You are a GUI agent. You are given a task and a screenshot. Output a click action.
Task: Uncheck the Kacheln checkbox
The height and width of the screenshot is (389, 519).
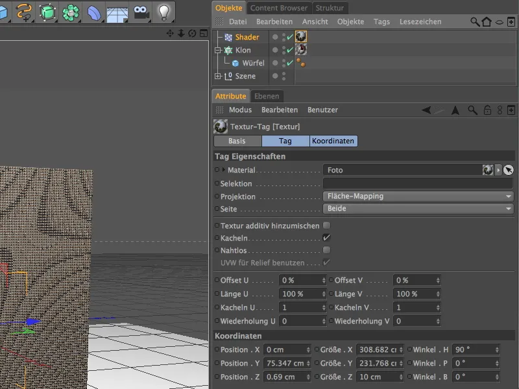(327, 238)
